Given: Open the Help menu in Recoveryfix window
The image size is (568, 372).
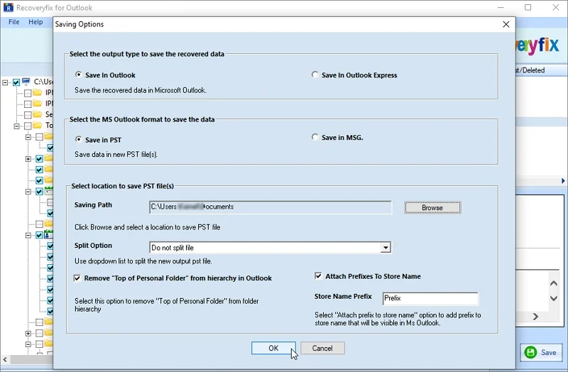Looking at the screenshot, I should tap(35, 22).
